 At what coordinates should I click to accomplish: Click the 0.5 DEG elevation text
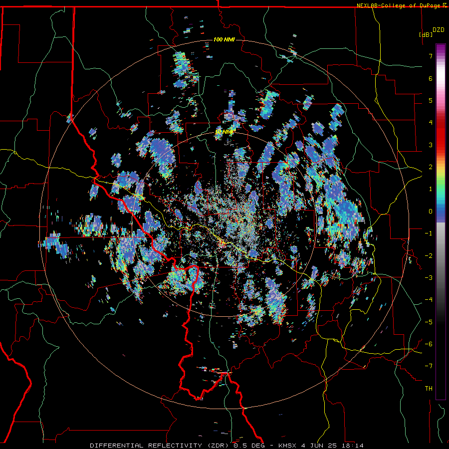point(249,446)
